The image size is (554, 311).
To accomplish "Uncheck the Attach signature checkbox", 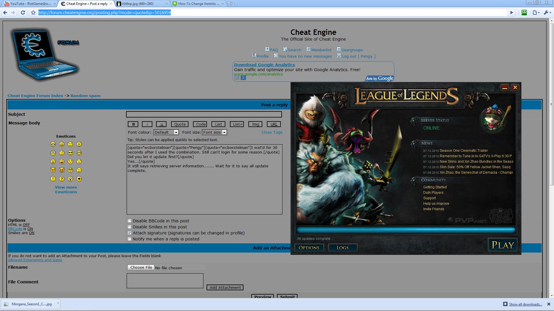I will coord(129,233).
